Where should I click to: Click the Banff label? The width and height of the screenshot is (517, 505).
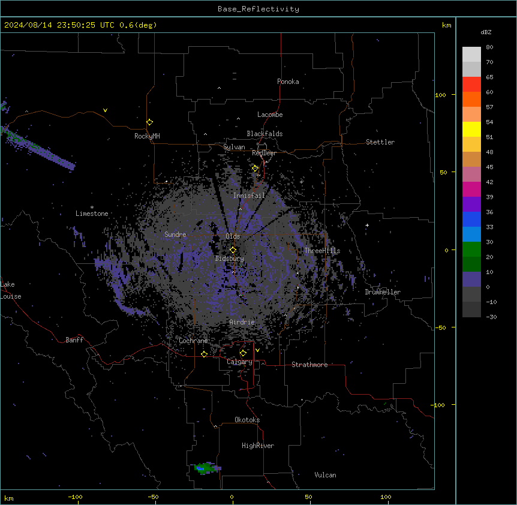[74, 340]
